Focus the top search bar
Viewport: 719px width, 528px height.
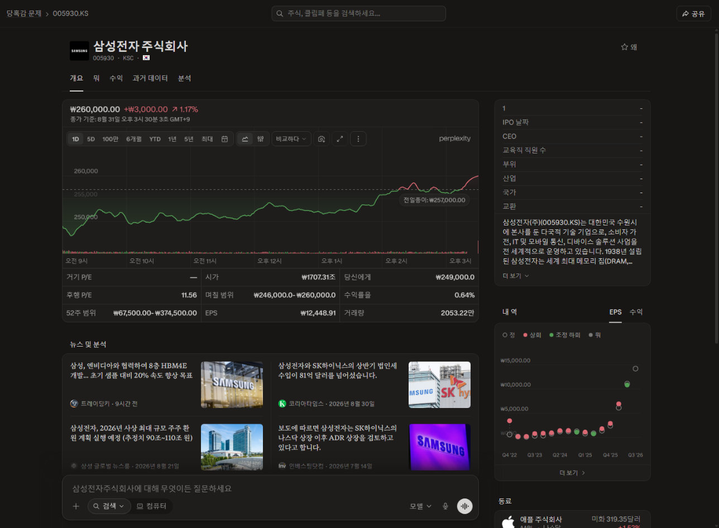[x=359, y=13]
